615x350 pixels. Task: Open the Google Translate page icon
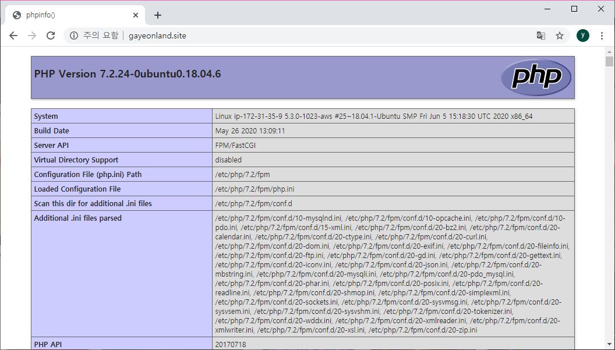point(540,35)
